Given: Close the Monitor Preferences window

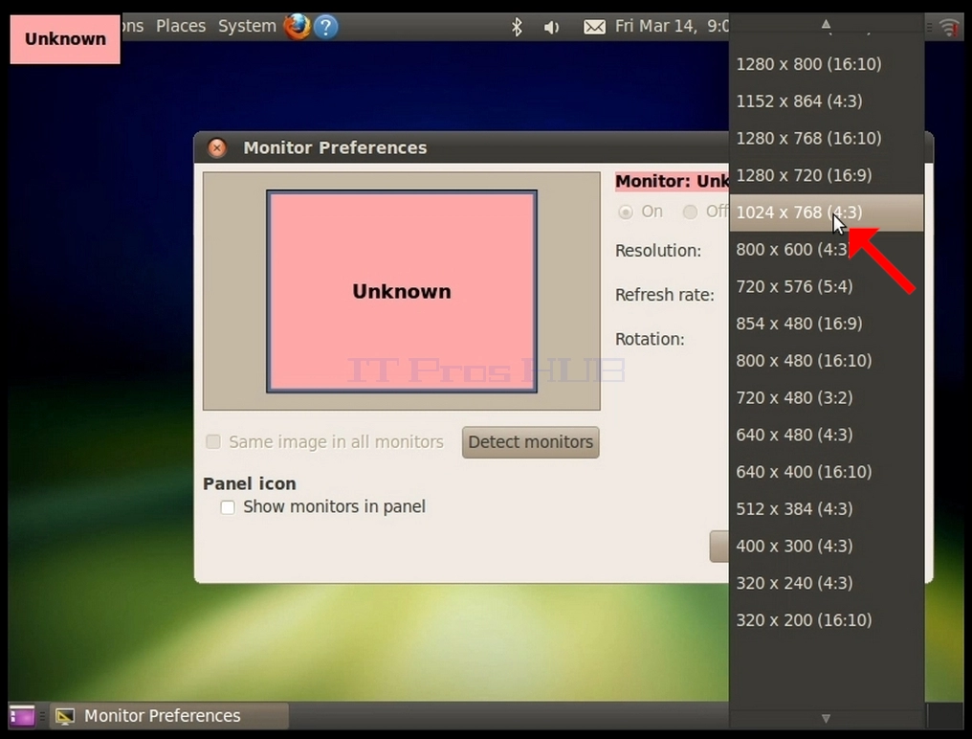Looking at the screenshot, I should click(217, 147).
